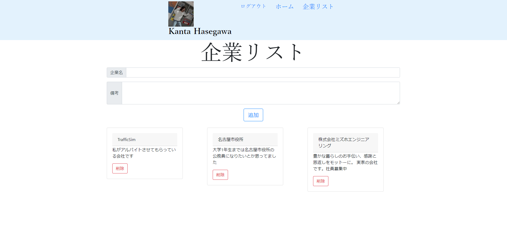Open 企業リスト nav link
This screenshot has height=247, width=507.
(318, 7)
